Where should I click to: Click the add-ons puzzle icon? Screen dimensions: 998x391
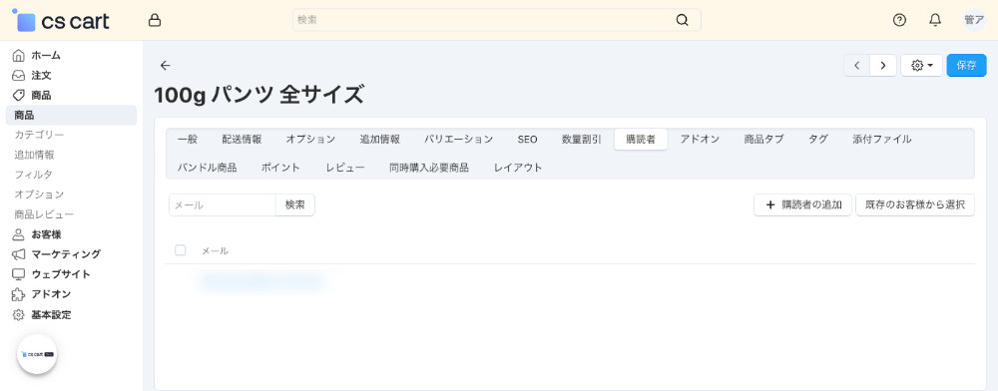18,294
